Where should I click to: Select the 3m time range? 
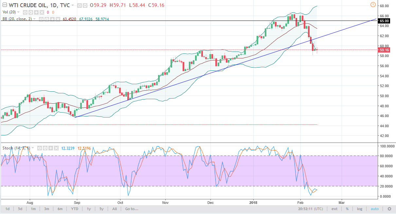[x=46, y=209]
